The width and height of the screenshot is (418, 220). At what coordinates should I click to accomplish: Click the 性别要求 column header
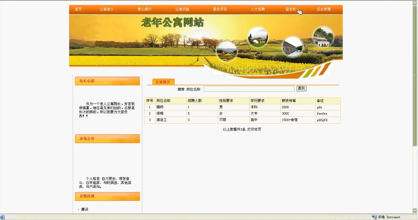tap(234, 101)
